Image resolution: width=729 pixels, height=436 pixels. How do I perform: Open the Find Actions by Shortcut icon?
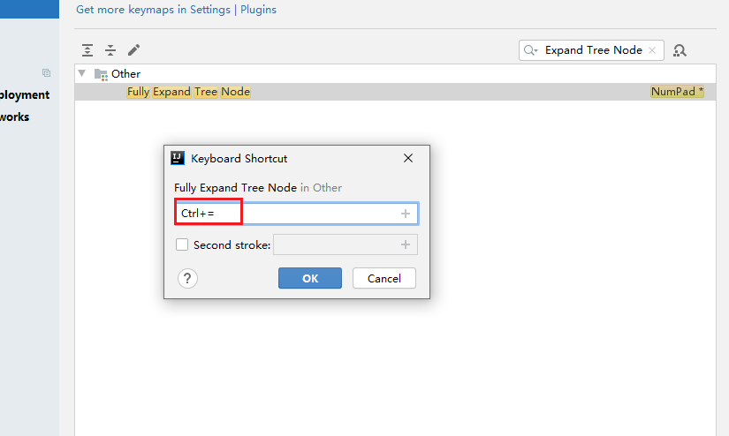(x=680, y=50)
